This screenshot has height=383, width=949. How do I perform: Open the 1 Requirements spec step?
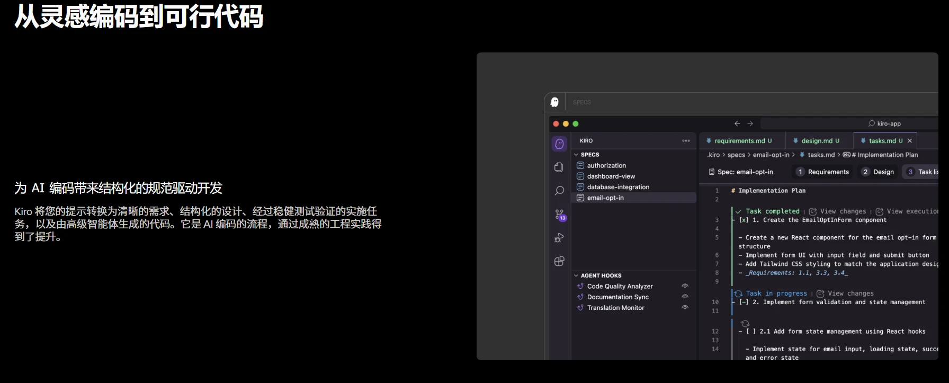point(823,172)
